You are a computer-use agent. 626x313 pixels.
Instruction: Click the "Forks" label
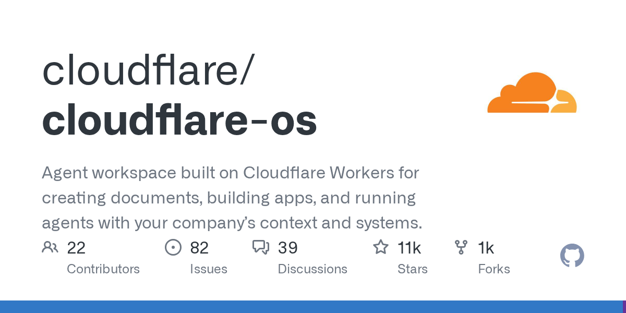[494, 269]
